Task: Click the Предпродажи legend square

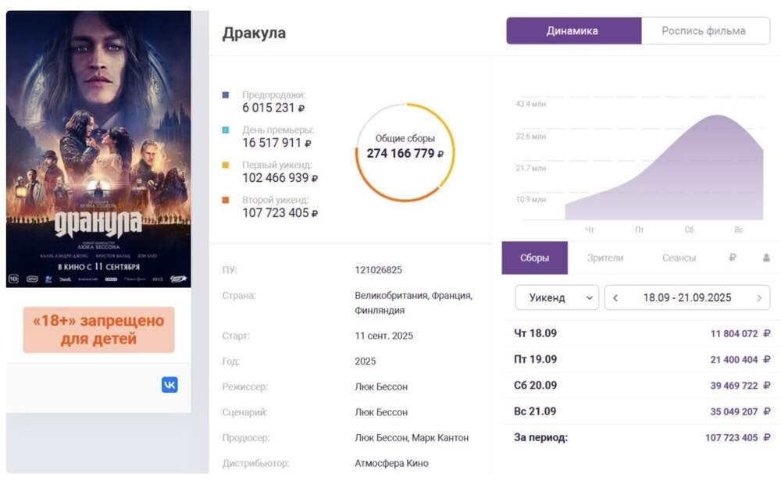Action: [226, 95]
